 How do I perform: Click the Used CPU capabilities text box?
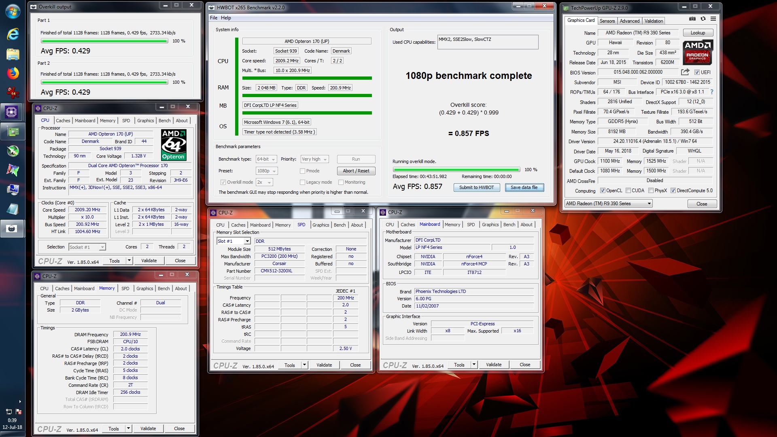488,42
